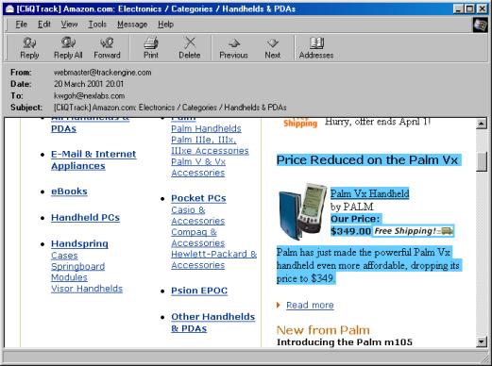Click the Cases link under Handspring
The image size is (492, 366).
pos(64,256)
